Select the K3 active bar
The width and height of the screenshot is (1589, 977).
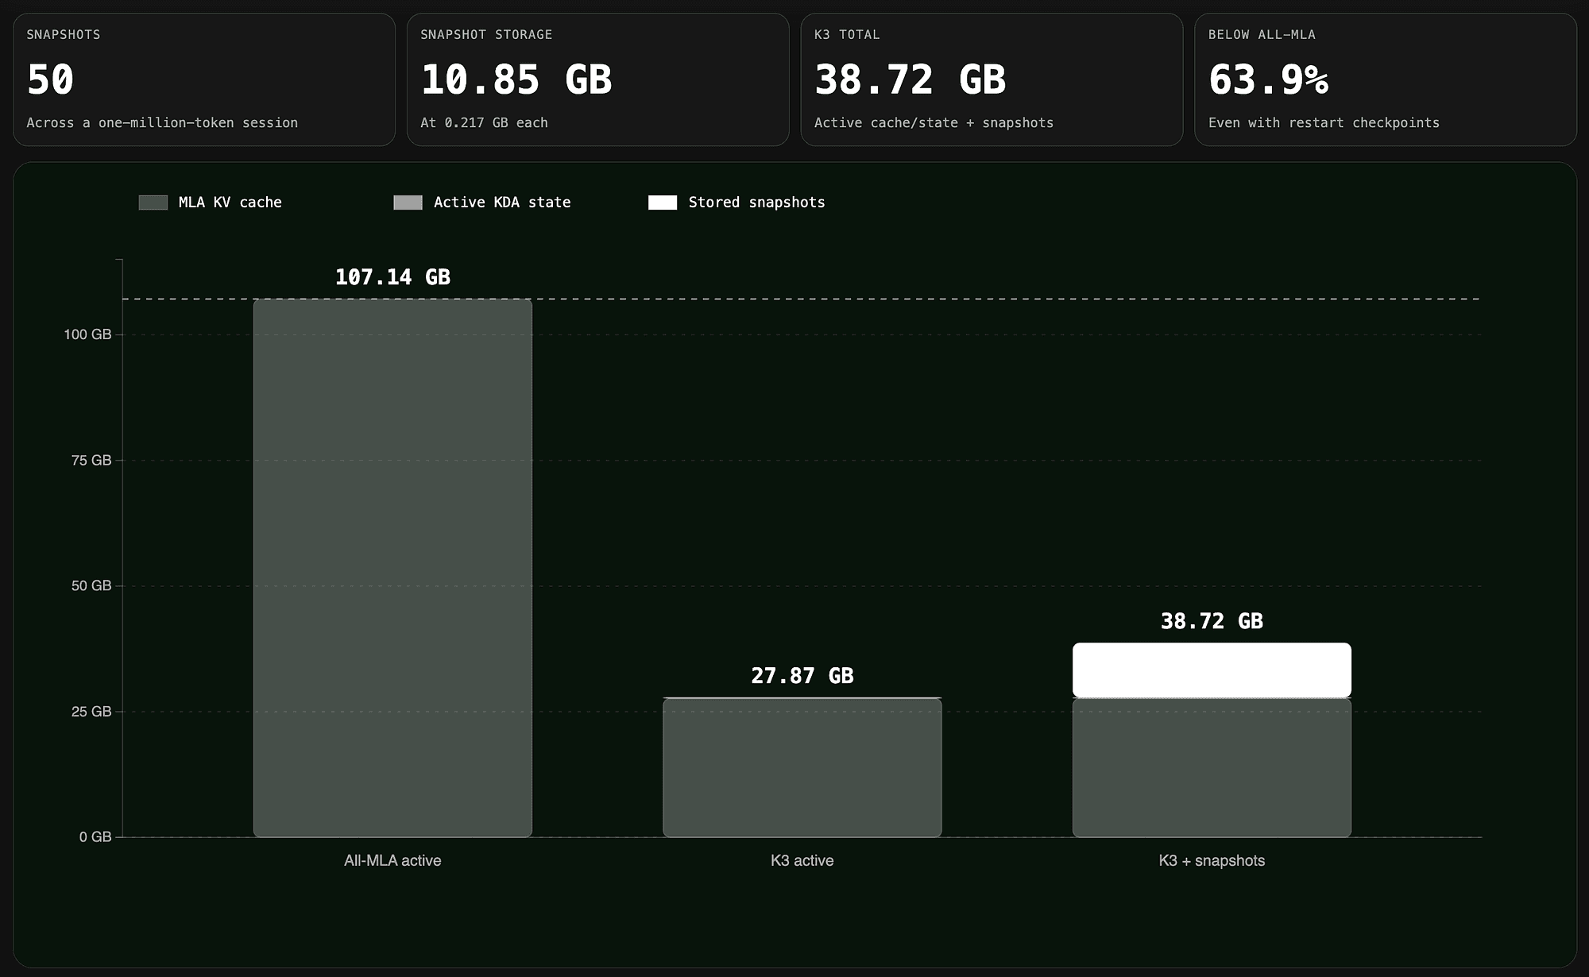point(802,767)
